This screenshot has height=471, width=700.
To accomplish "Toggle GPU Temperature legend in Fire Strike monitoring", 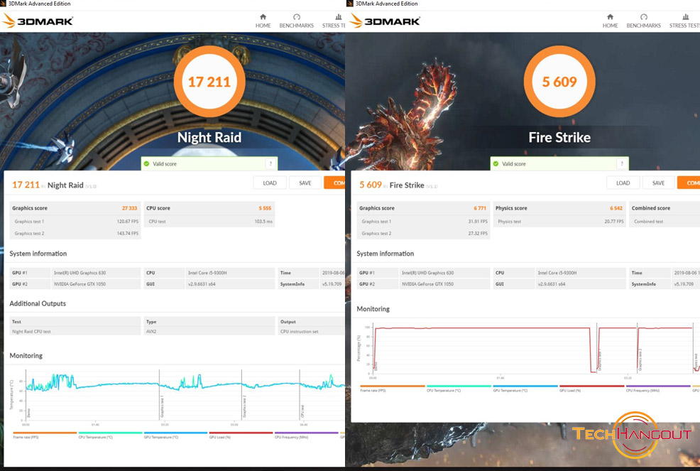I will pos(525,389).
